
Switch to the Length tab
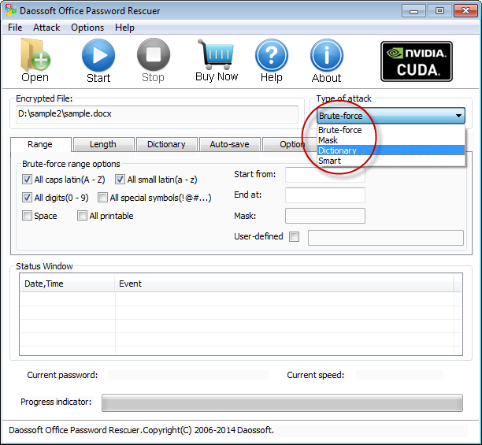(104, 144)
